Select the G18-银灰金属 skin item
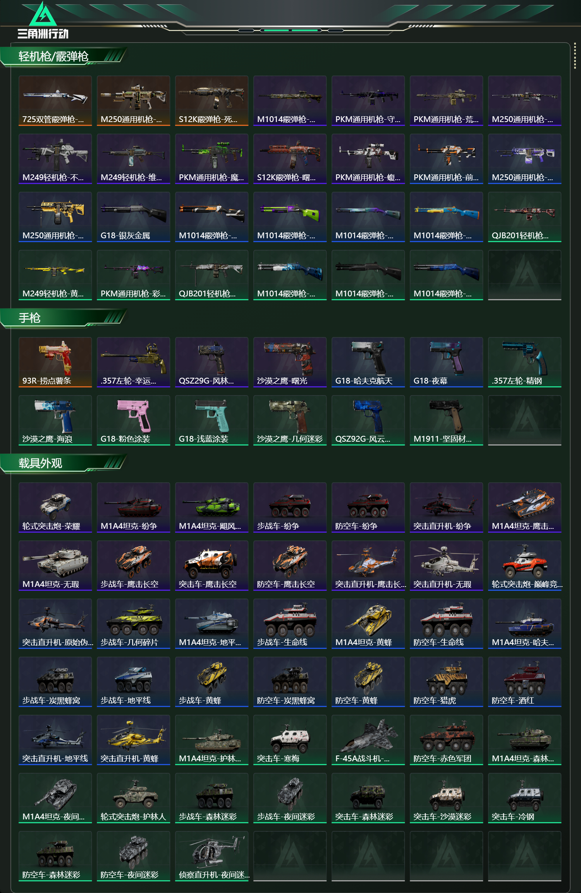Image resolution: width=581 pixels, height=893 pixels. (134, 217)
